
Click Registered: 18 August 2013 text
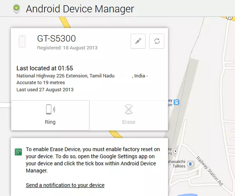tap(67, 48)
